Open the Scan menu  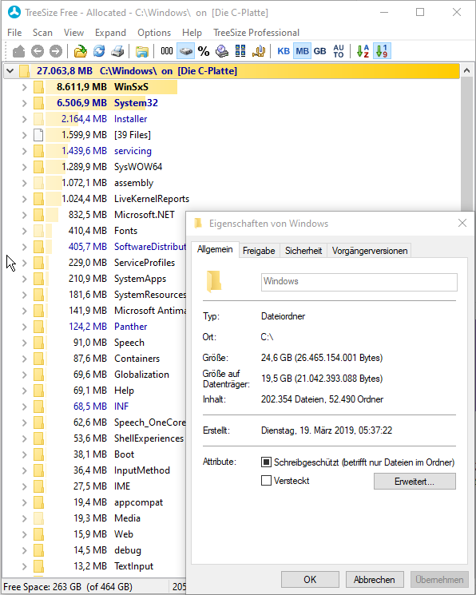tap(42, 33)
